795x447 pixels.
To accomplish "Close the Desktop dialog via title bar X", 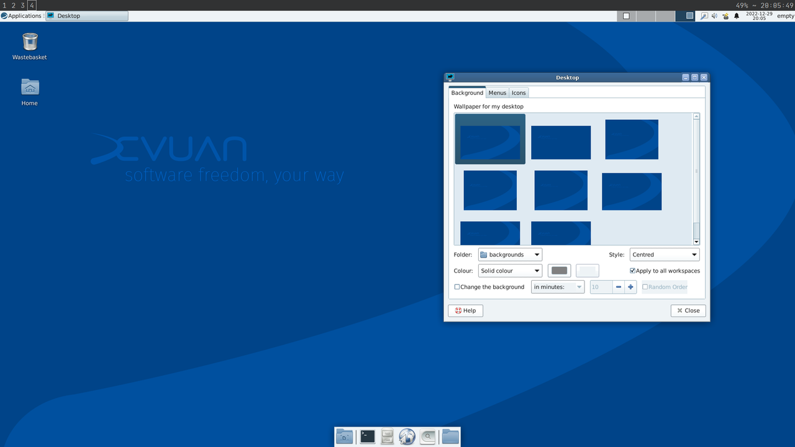I will [704, 78].
